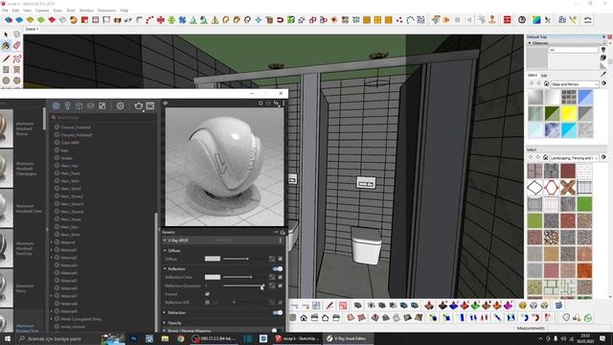This screenshot has height=345, width=613.
Task: Click the orange play icon in top toolbar
Action: click(x=446, y=19)
